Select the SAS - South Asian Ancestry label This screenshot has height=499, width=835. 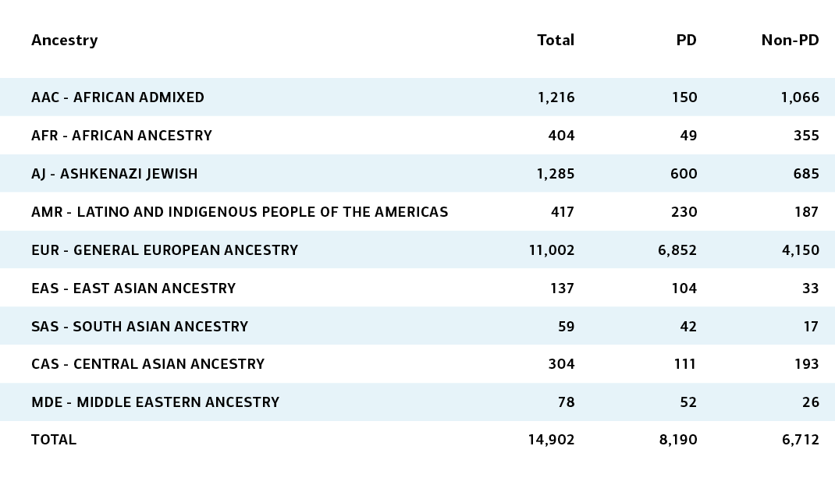(140, 326)
